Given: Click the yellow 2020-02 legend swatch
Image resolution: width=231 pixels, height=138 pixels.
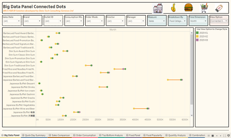Looking at the screenshot, I should [x=197, y=36].
